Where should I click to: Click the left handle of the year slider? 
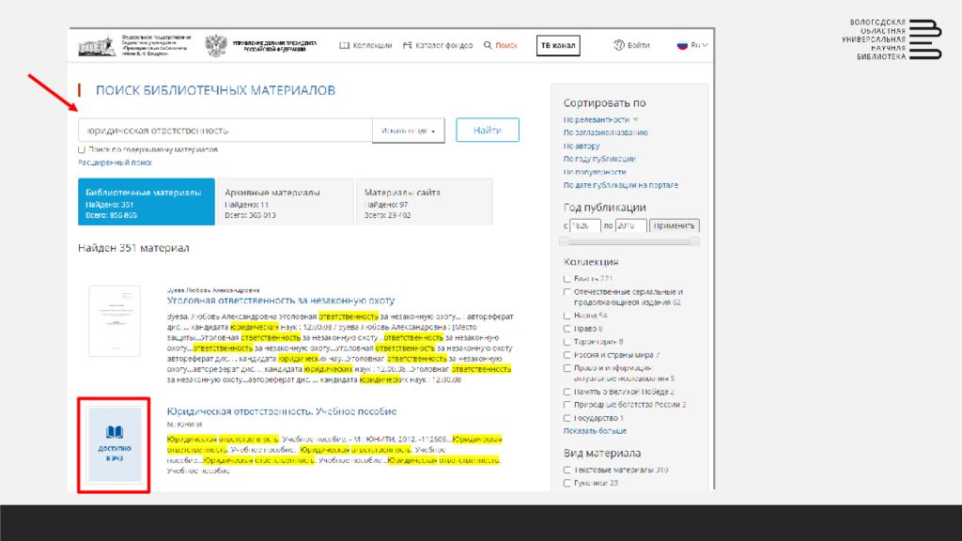(x=565, y=241)
